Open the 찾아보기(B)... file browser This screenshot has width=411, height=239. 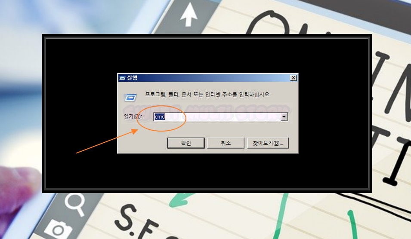[268, 143]
